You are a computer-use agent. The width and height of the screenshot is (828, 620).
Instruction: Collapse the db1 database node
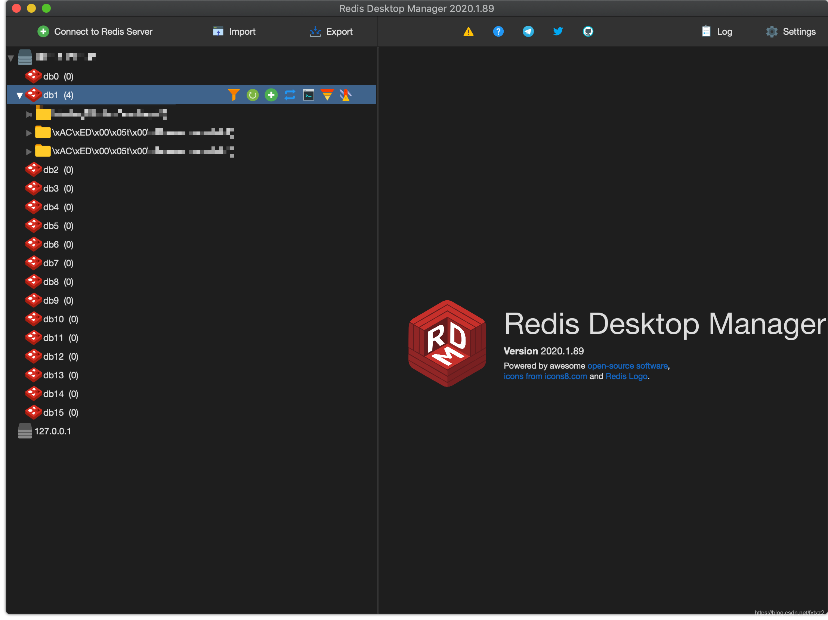click(19, 96)
